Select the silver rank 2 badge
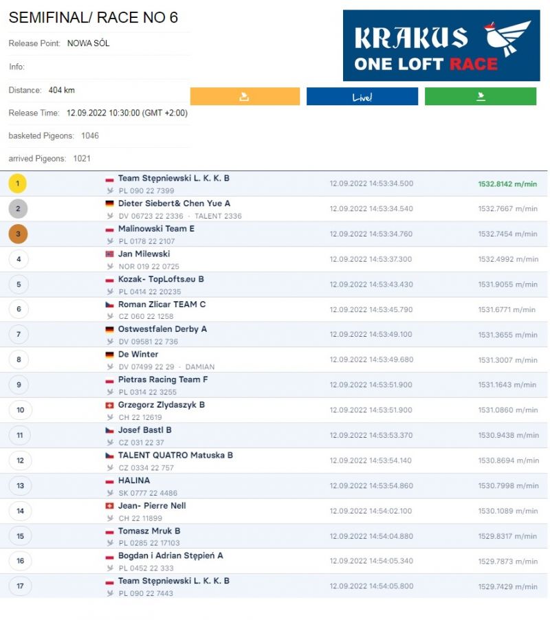Screen dimensions: 550x620 (x=18, y=209)
